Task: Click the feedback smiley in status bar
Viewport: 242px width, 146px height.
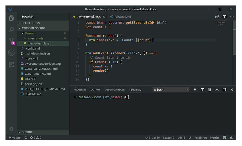Action: (224, 138)
